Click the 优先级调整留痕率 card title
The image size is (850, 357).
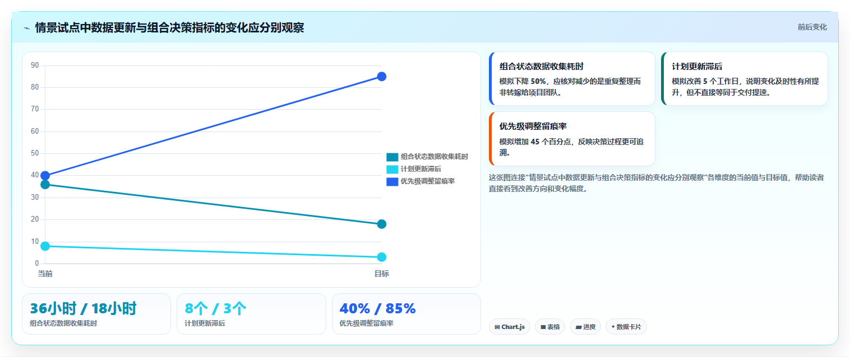533,126
